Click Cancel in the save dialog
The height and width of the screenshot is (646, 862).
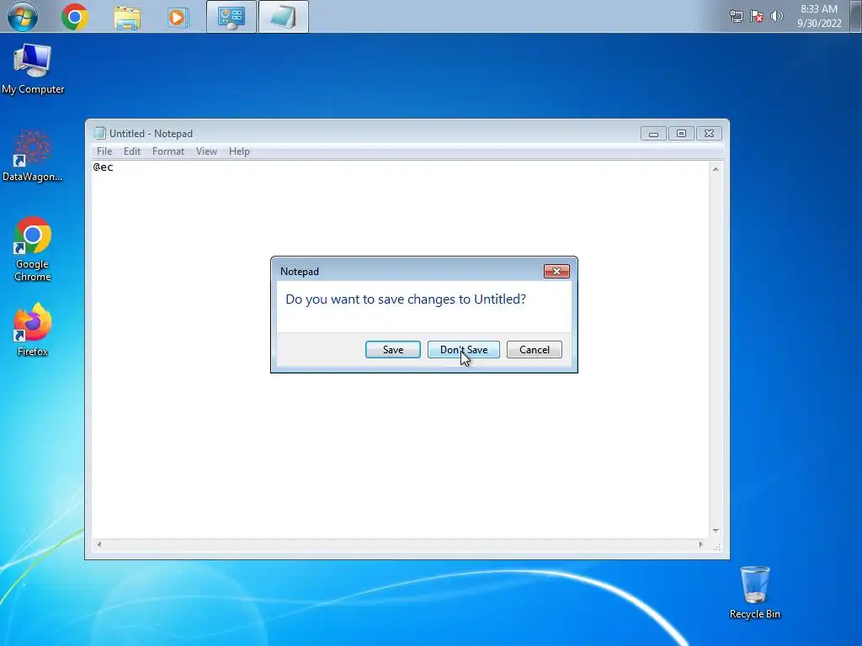pyautogui.click(x=535, y=349)
